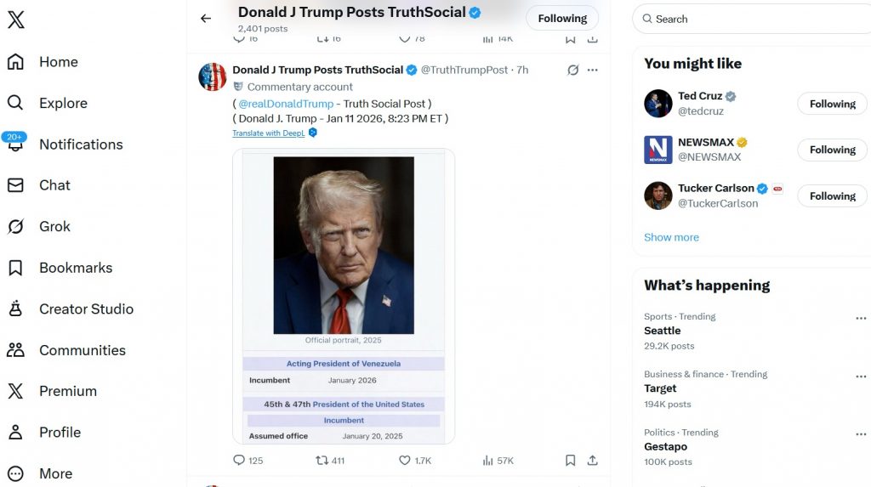Go back using the back arrow
871x487 pixels.
pyautogui.click(x=206, y=18)
